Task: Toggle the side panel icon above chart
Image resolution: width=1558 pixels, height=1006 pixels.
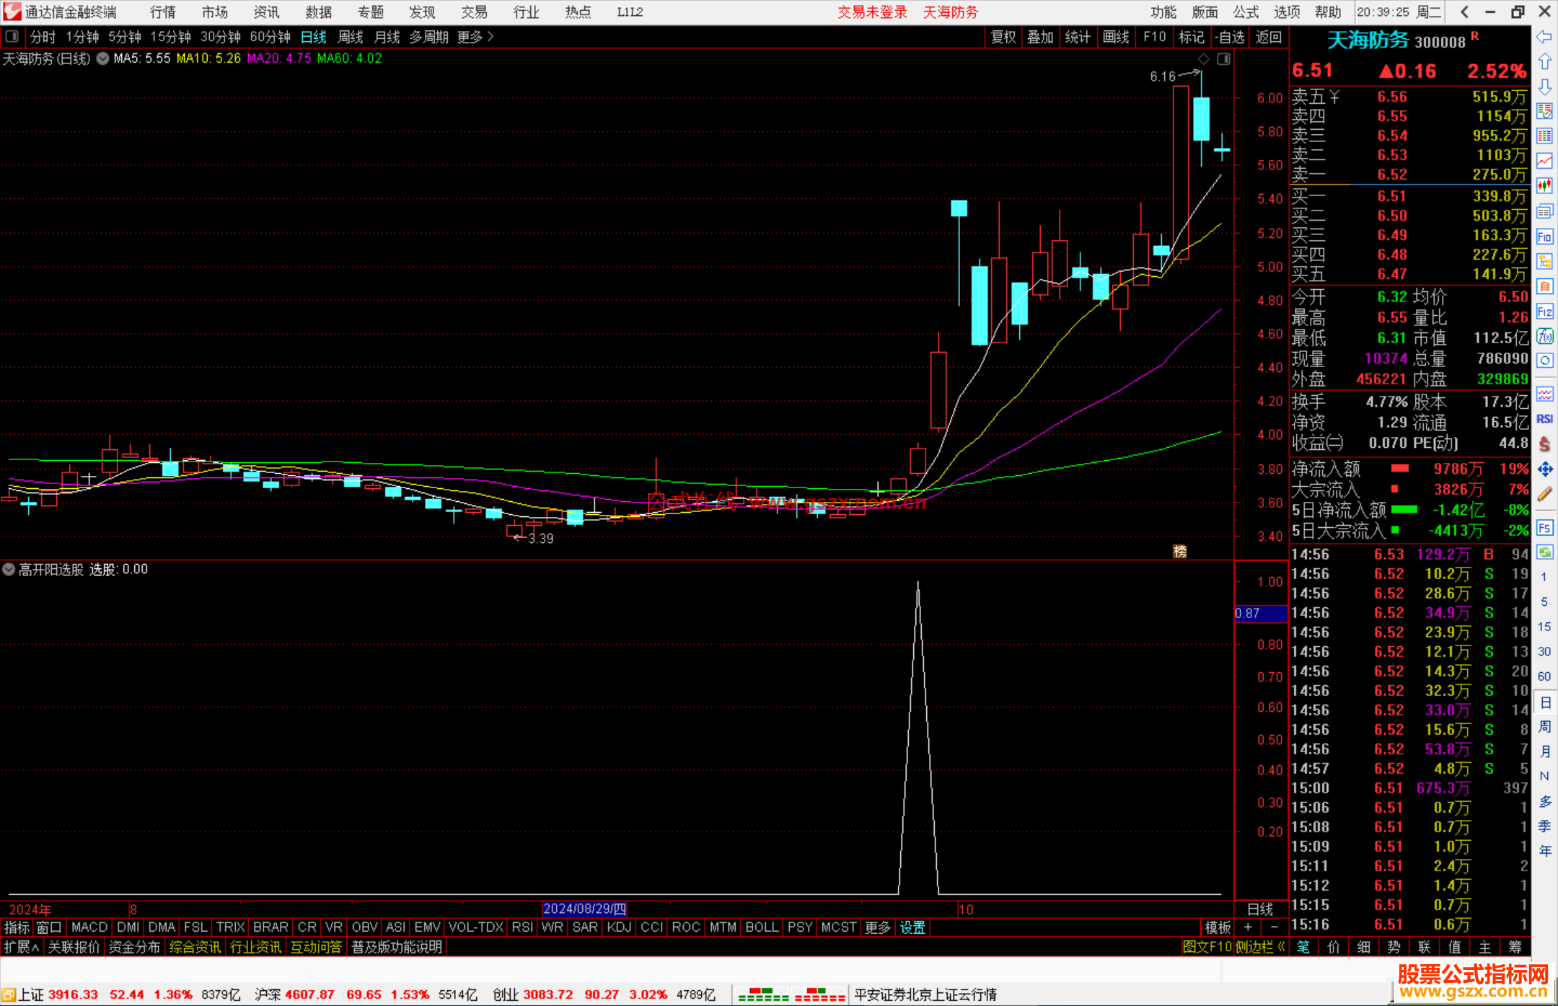Action: [1223, 59]
